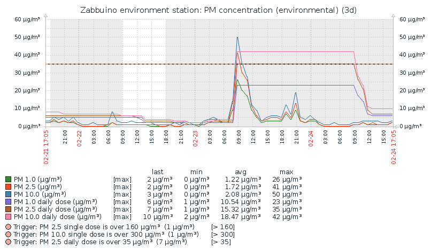The width and height of the screenshot is (439, 249).
Task: Click the PM 10.0 single dose trigger circle icon
Action: click(x=8, y=234)
